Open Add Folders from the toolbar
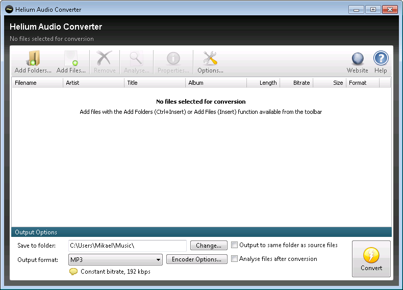 [33, 62]
